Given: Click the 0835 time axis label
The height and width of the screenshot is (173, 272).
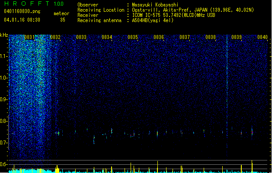Looking at the screenshot, I should (x=133, y=37).
